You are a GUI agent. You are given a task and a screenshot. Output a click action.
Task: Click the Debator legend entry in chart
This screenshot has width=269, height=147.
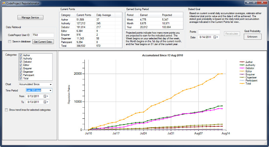pos(247,68)
